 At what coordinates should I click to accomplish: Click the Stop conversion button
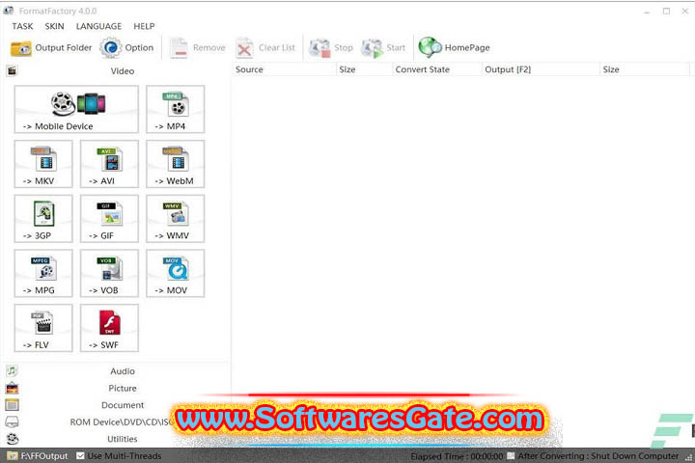point(331,48)
